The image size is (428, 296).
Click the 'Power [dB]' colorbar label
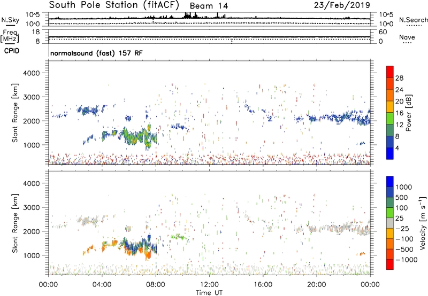coord(408,113)
